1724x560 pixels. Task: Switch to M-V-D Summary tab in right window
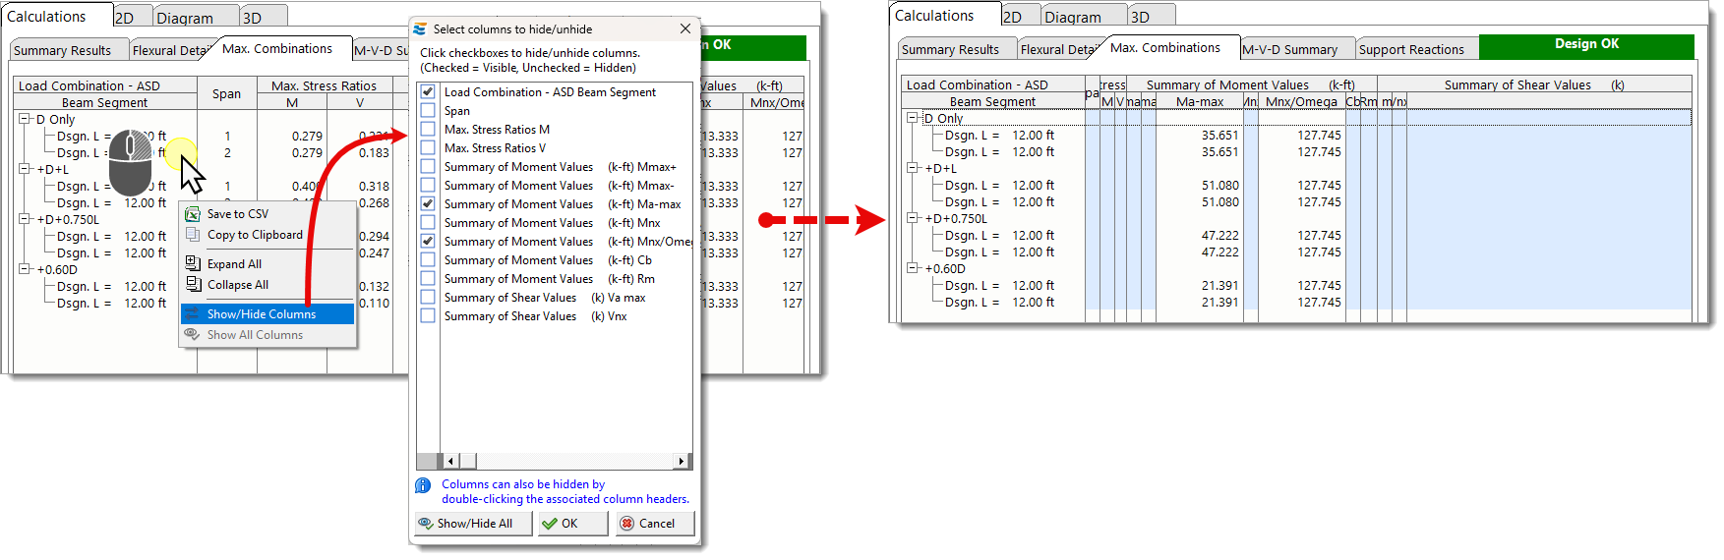(1296, 49)
